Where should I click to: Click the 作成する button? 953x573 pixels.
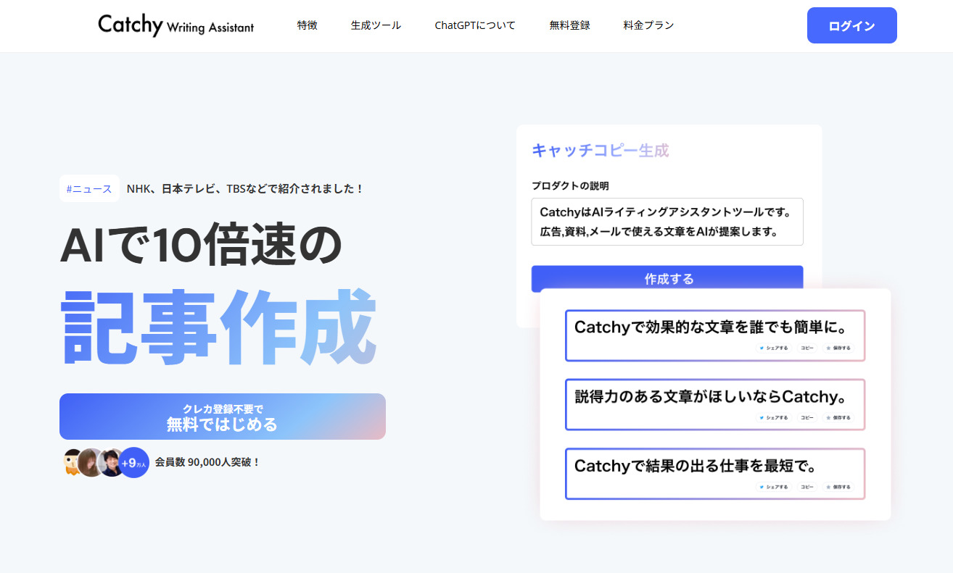point(667,279)
